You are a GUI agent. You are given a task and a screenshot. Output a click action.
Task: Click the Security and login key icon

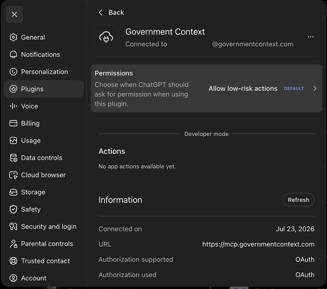(13, 226)
